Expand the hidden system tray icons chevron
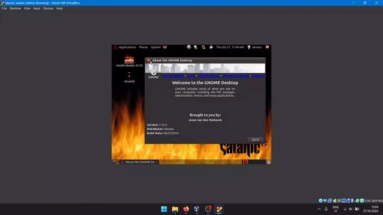Screen dimensions: 383x215 (x=319, y=209)
